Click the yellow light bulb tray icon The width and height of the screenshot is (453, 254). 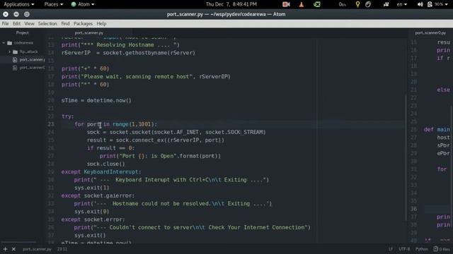tap(357, 4)
